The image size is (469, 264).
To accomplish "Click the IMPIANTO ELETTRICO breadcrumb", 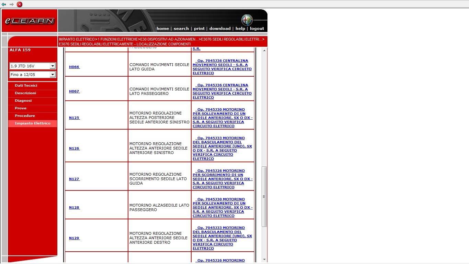I will coord(77,40).
